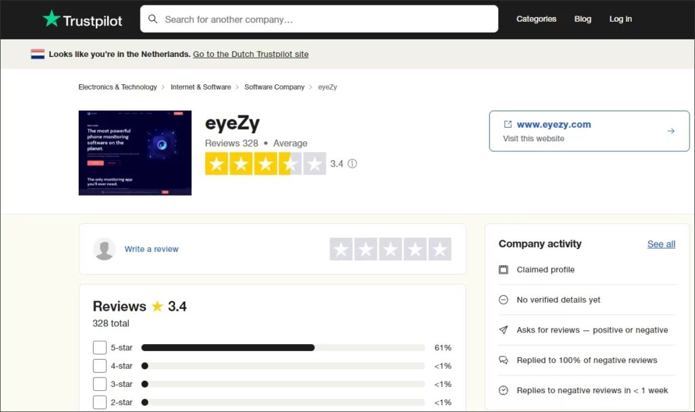The width and height of the screenshot is (695, 412).
Task: Click the user avatar next to Write a review
Action: (x=105, y=249)
